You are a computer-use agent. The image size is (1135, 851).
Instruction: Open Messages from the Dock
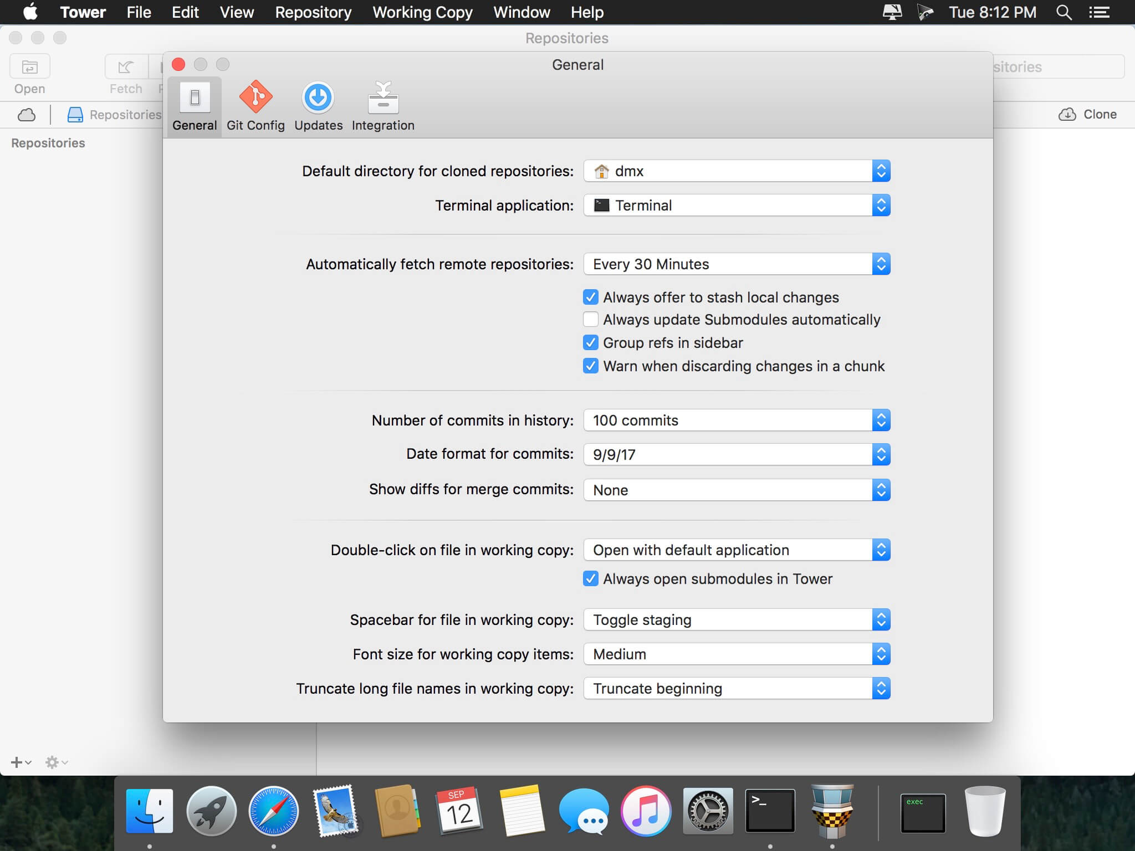click(584, 811)
